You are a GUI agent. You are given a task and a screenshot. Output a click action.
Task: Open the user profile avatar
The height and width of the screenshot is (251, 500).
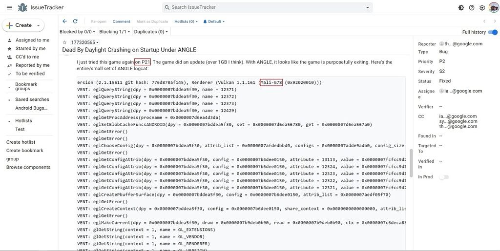click(x=494, y=7)
